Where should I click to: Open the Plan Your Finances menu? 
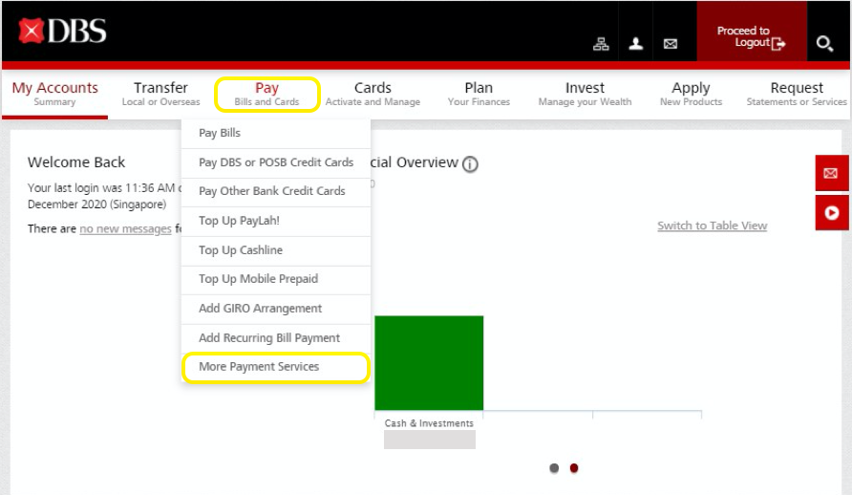[479, 94]
